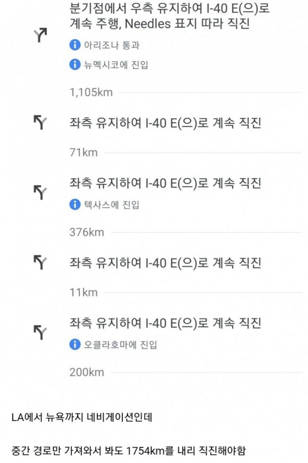Click the keep-left arrow icon above the 71km distance
308x463 pixels.
[41, 122]
